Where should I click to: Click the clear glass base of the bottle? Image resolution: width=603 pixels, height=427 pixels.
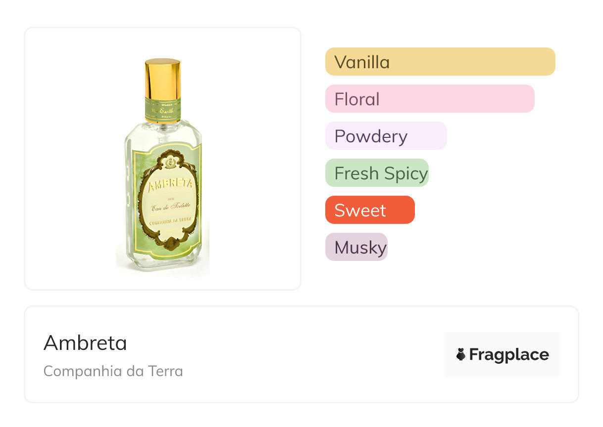pyautogui.click(x=163, y=262)
